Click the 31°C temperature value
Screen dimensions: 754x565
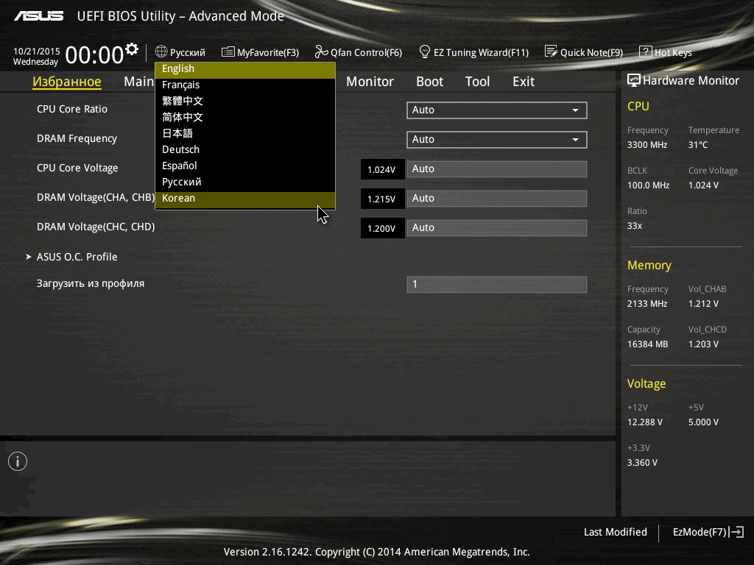pyautogui.click(x=698, y=145)
